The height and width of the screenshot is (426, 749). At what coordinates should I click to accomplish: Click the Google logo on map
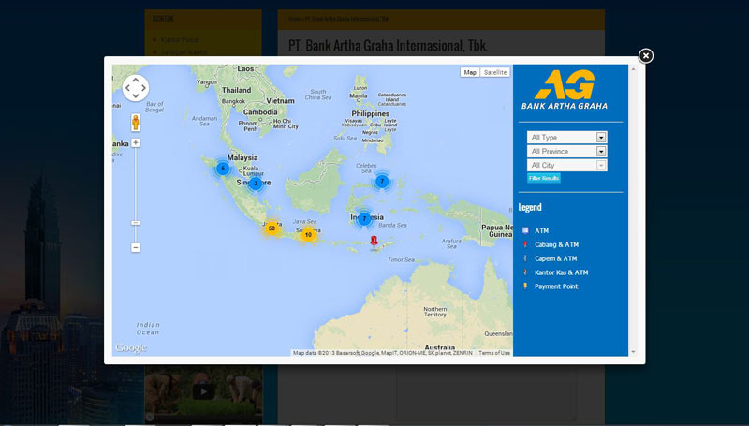point(131,347)
